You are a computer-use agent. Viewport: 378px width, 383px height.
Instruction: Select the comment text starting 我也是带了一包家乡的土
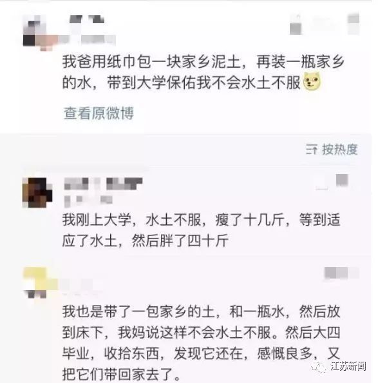point(201,342)
